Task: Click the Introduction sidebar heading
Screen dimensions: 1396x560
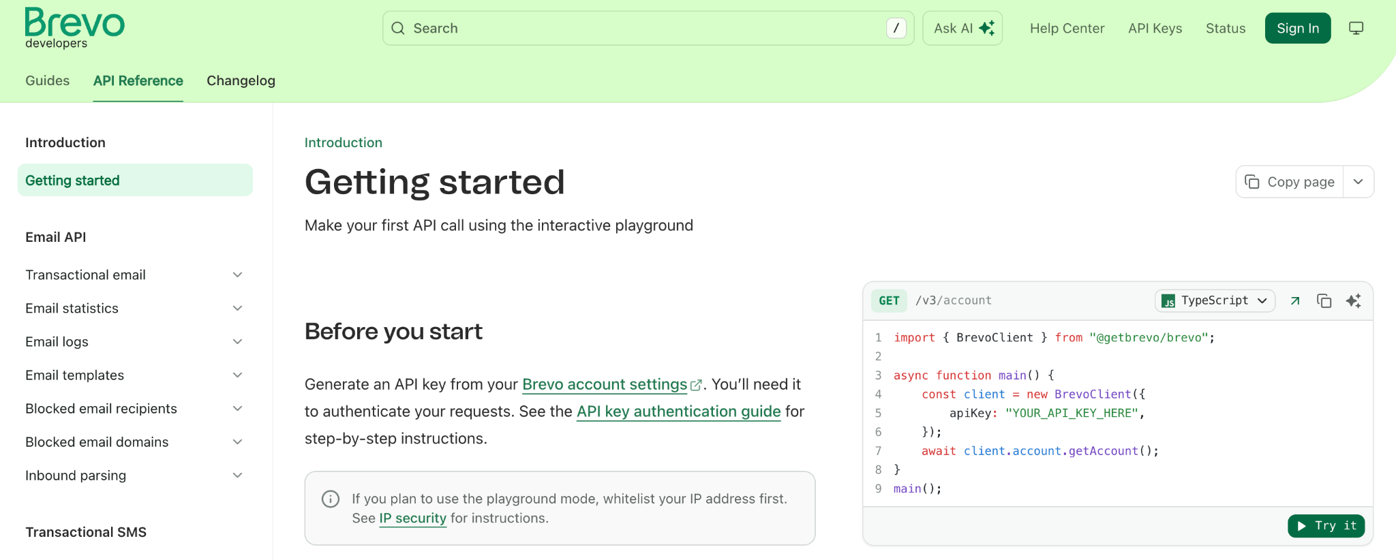Action: click(x=65, y=142)
